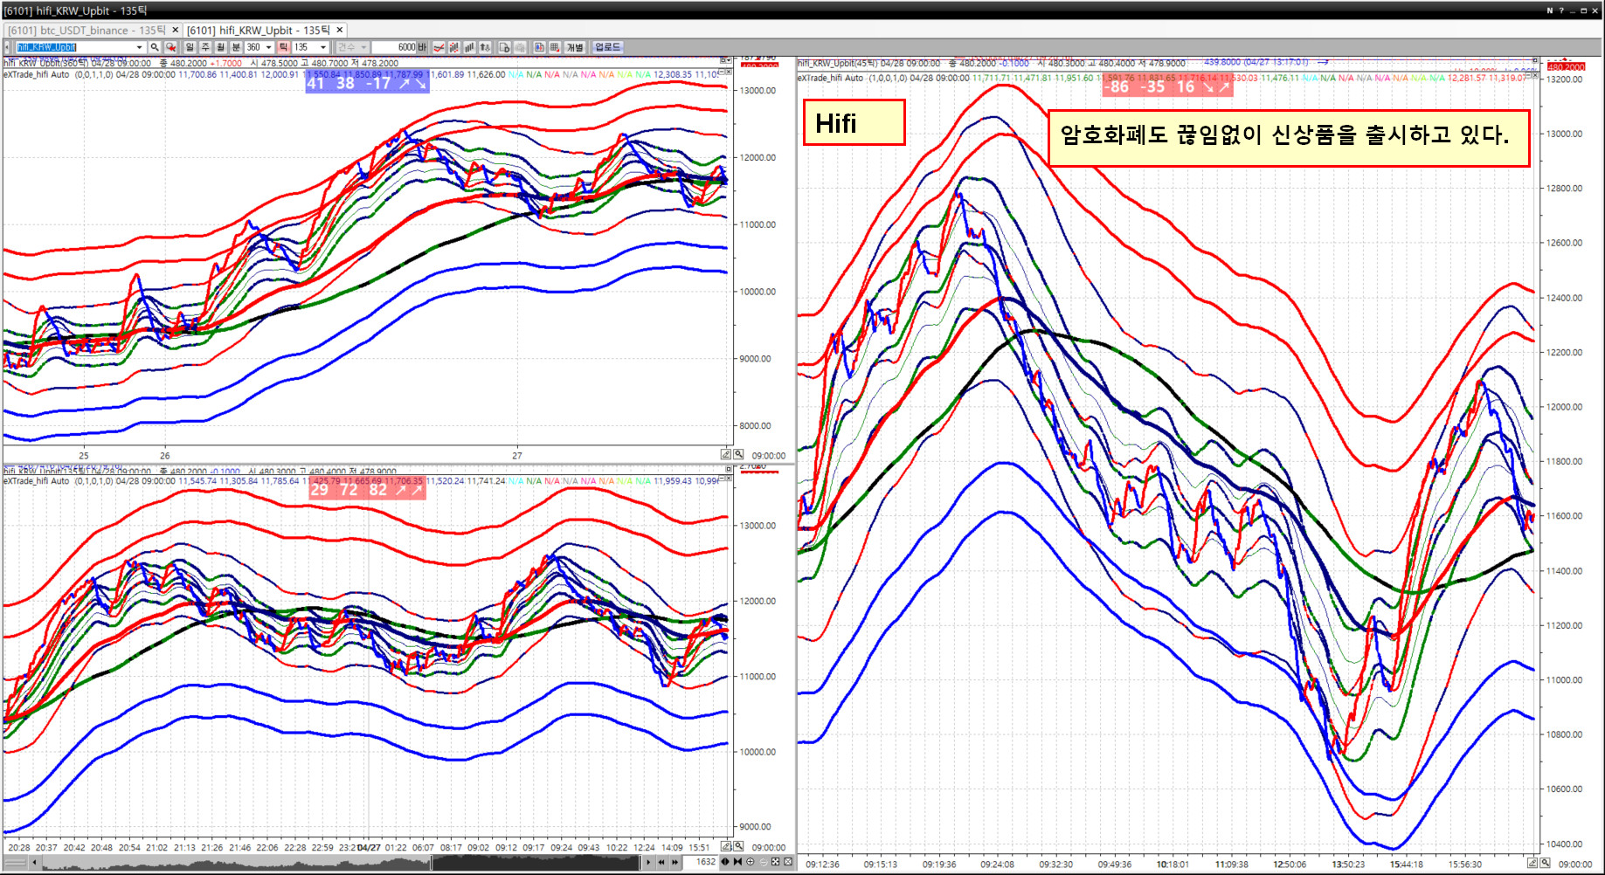This screenshot has height=875, width=1605.
Task: Click the scroll-left arrow on bottom scrollbar
Action: [34, 862]
